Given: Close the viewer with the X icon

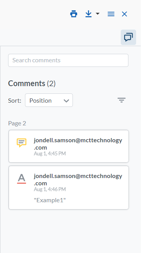Looking at the screenshot, I should coord(125,14).
